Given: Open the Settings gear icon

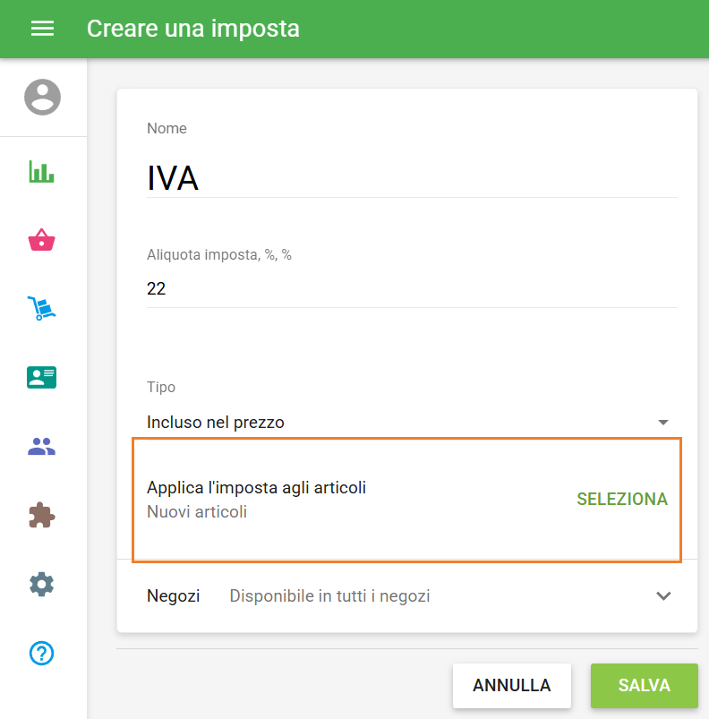Looking at the screenshot, I should point(42,585).
